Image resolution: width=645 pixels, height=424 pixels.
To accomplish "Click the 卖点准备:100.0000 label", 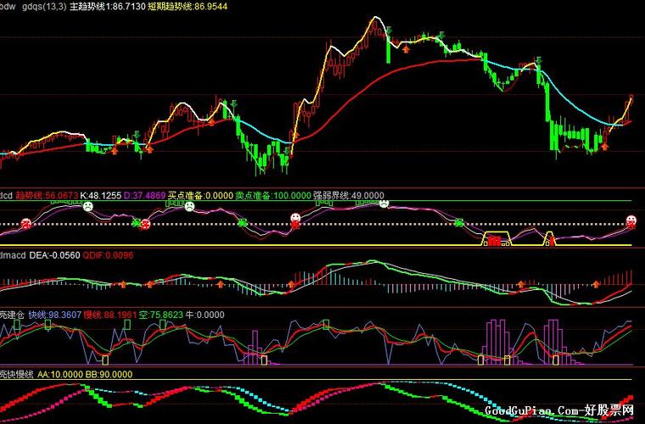I will (x=273, y=196).
